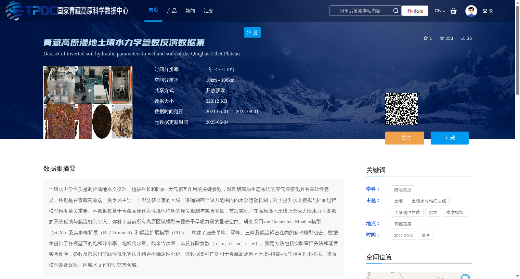Viewport: 520px width, 279px height.
Task: Click the star favorite count icon
Action: click(426, 38)
